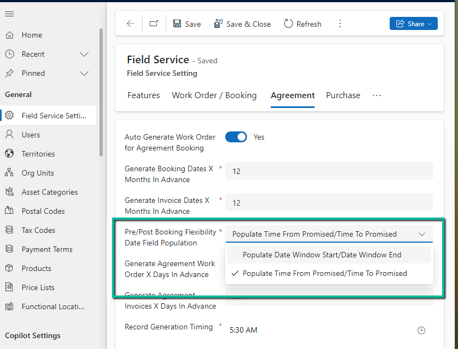Open the Purchase tab

tap(343, 95)
